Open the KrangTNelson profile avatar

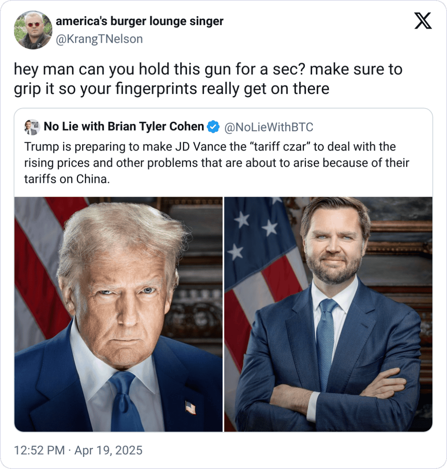[33, 30]
